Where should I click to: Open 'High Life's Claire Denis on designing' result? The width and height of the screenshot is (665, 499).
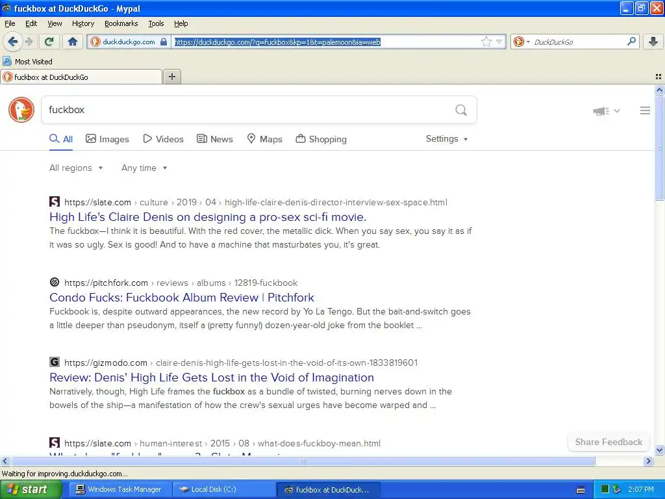(208, 217)
